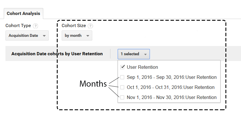Click the Months annotation text

coord(93,84)
